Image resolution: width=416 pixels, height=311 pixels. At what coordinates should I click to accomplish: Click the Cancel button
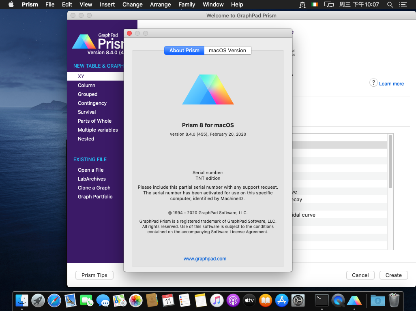pyautogui.click(x=360, y=275)
